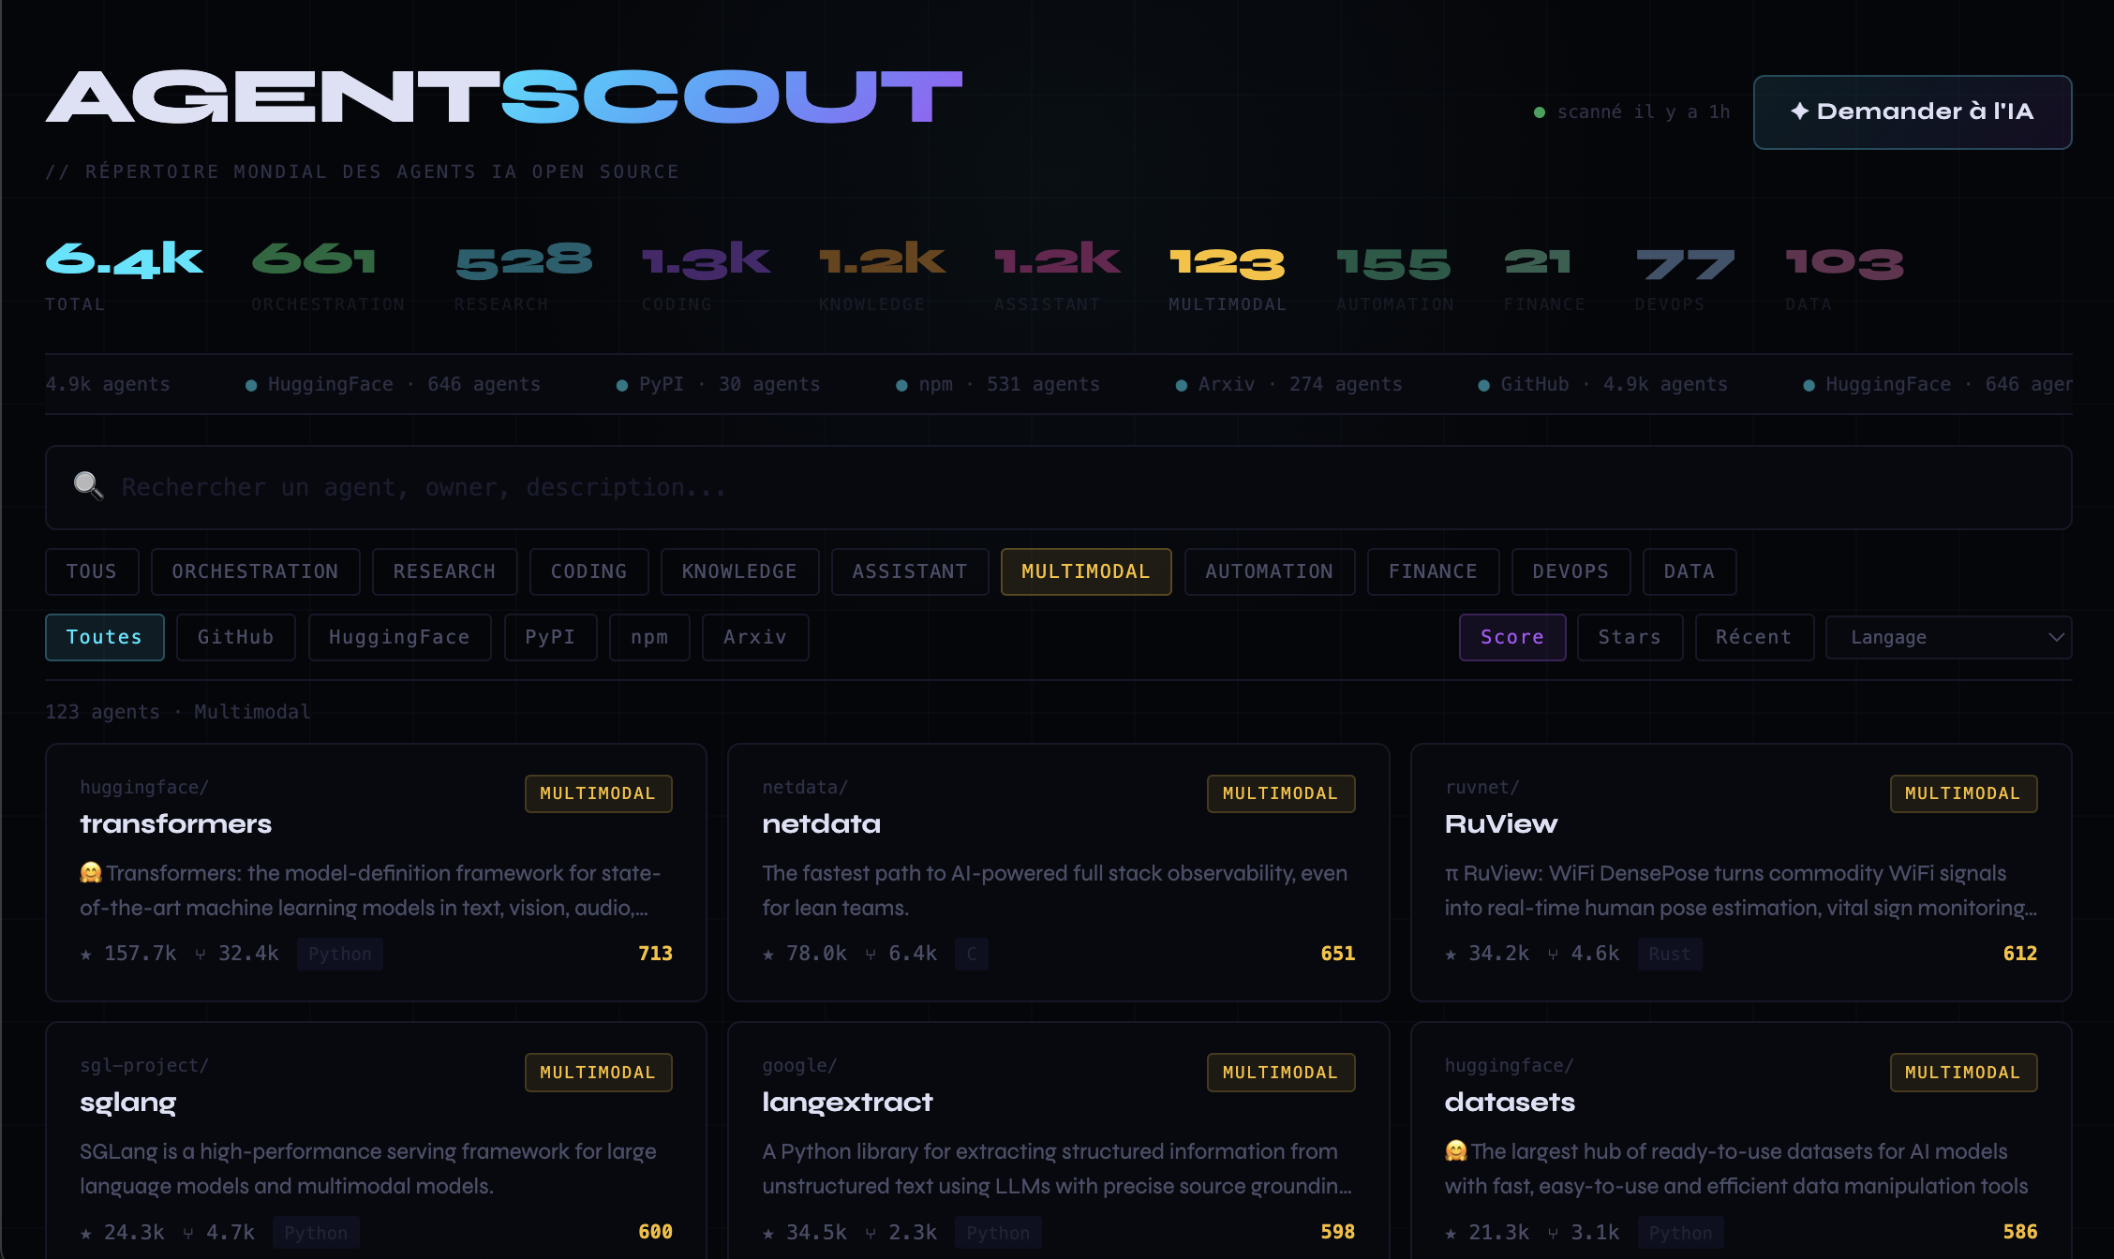Activate the Stars sort toggle

click(x=1630, y=637)
